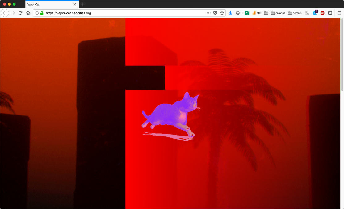The image size is (344, 209).
Task: Open a new tab with plus button
Action: tap(83, 4)
